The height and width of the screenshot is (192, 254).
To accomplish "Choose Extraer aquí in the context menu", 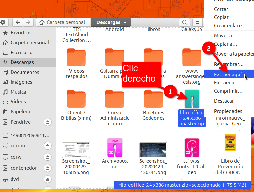I will (229, 75).
